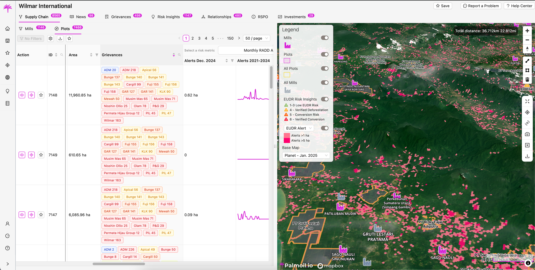The height and width of the screenshot is (270, 535).
Task: Click Report a Problem button
Action: pos(481,6)
